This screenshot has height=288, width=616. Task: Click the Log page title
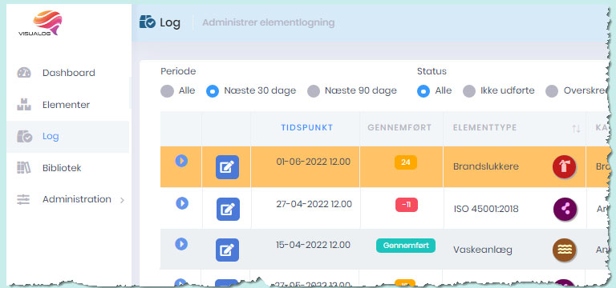[x=170, y=22]
